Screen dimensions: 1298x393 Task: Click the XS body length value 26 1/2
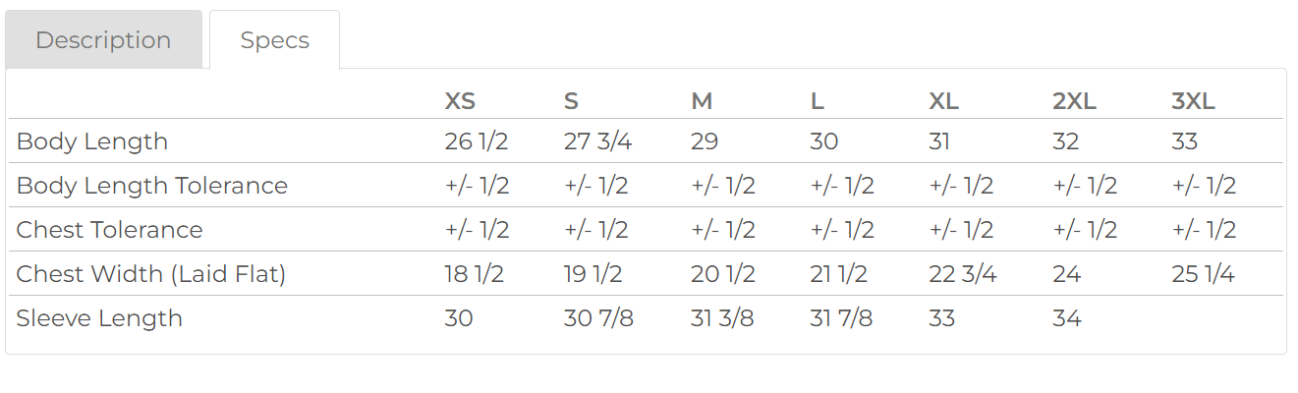click(477, 141)
